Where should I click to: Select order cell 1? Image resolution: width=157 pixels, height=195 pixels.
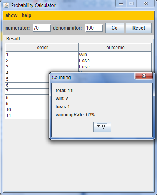click(x=42, y=55)
